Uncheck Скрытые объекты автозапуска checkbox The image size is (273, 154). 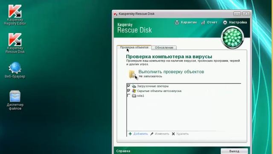(129, 91)
